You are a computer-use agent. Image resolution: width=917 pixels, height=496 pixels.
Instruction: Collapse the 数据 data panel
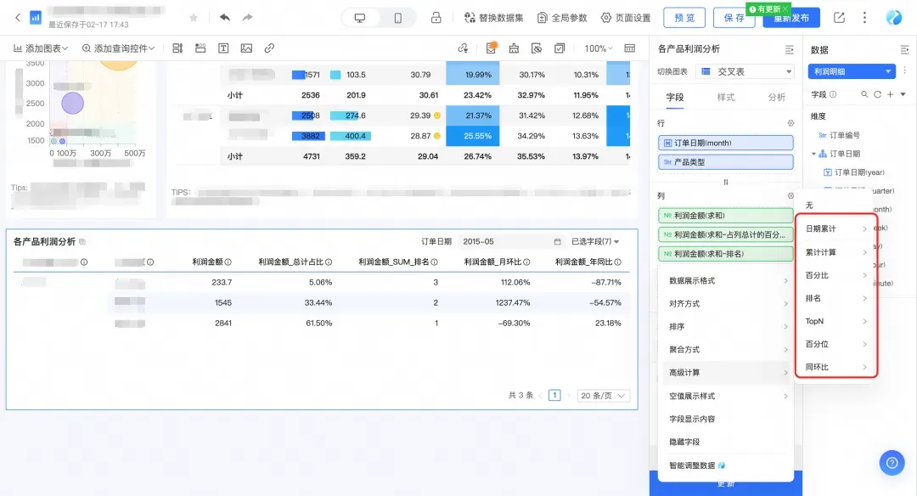point(904,50)
